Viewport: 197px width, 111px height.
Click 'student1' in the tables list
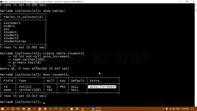pos(11,35)
